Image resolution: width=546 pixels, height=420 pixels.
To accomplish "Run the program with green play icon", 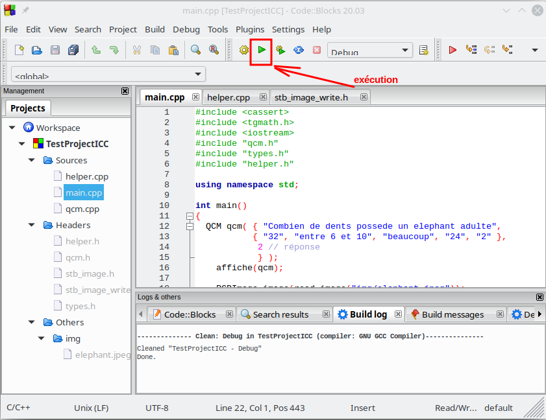I will coord(262,50).
